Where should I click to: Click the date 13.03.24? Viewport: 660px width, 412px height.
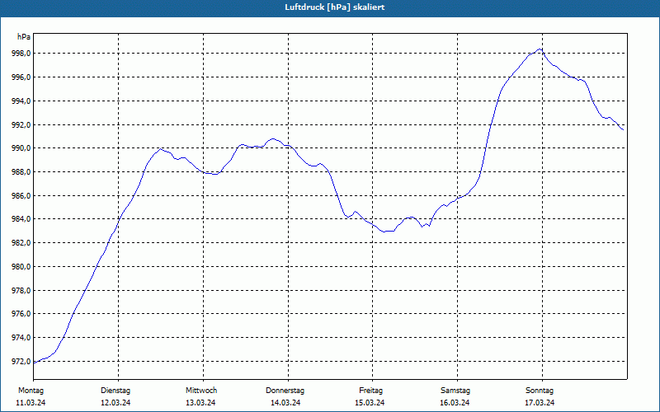point(200,403)
